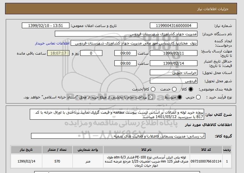Select the کالا radio button
Viewport: 244px width, 173px height.
coord(191,89)
